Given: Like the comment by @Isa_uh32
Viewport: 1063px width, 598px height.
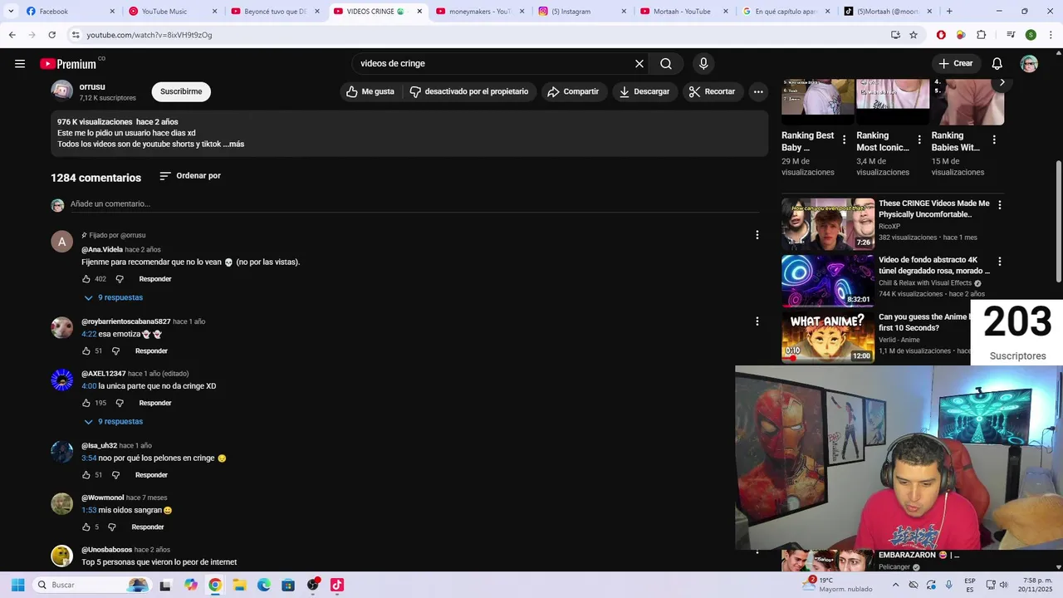Looking at the screenshot, I should coord(86,475).
